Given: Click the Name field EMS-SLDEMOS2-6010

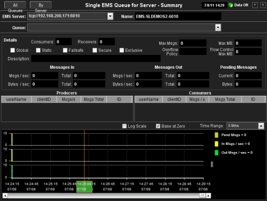Looking at the screenshot, I should coord(178,17).
